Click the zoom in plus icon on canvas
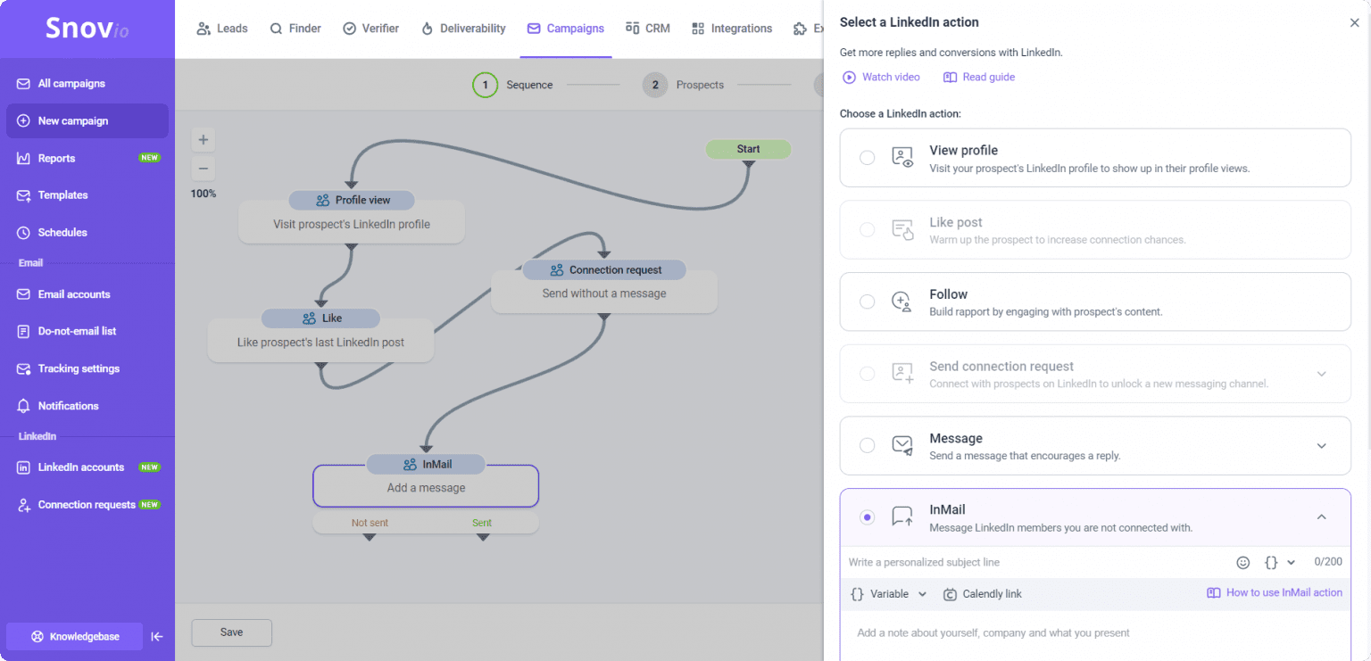Viewport: 1371px width, 661px height. [x=204, y=140]
